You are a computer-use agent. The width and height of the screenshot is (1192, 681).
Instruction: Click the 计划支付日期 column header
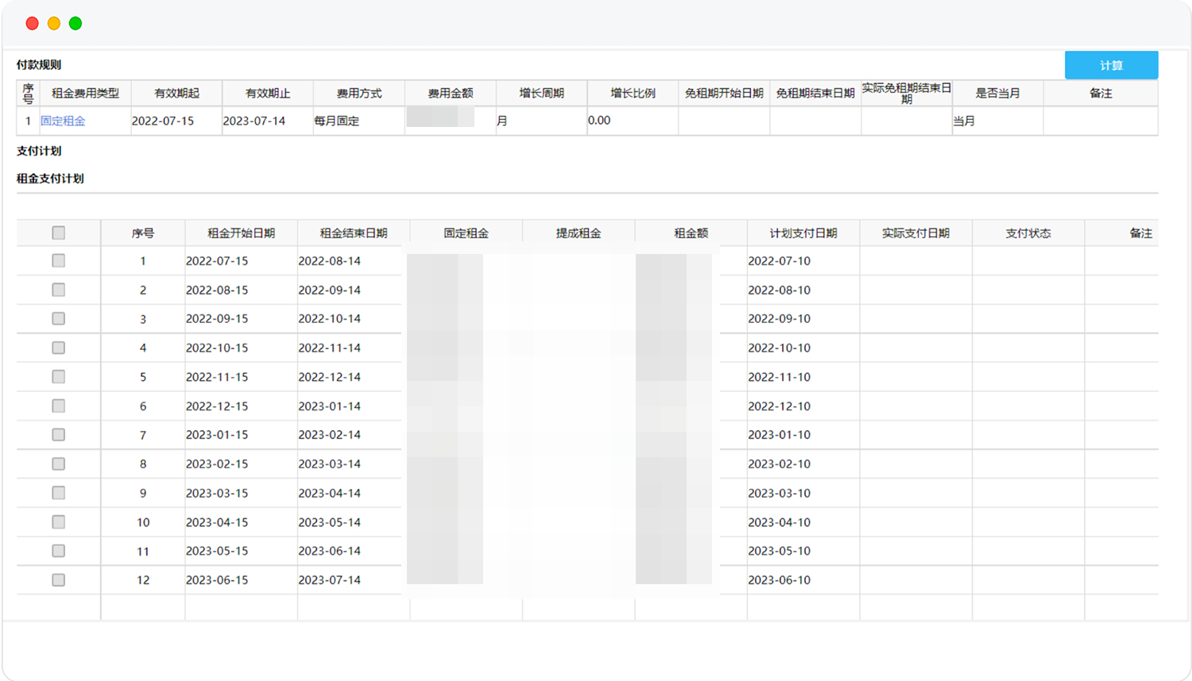tap(803, 233)
